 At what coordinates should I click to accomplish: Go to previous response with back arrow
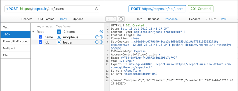tap(108, 19)
